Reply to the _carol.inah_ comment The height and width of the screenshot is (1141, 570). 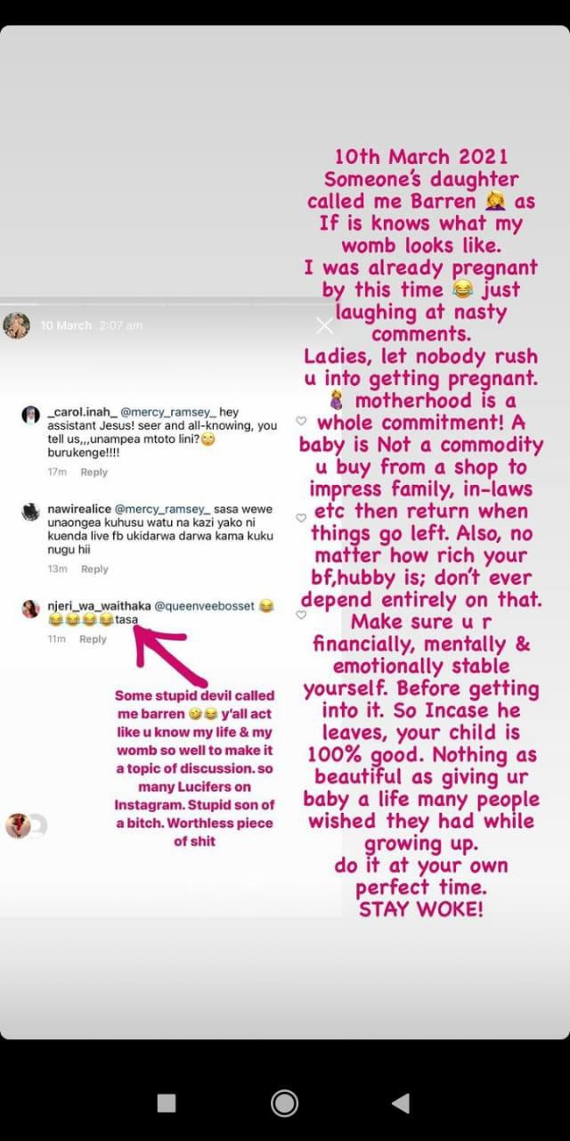tap(94, 472)
